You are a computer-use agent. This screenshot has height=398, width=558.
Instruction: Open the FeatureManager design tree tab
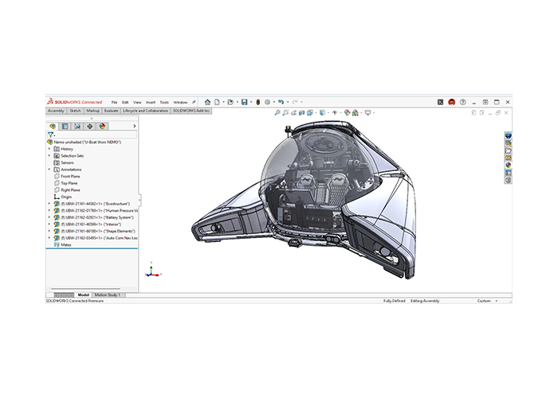(53, 126)
